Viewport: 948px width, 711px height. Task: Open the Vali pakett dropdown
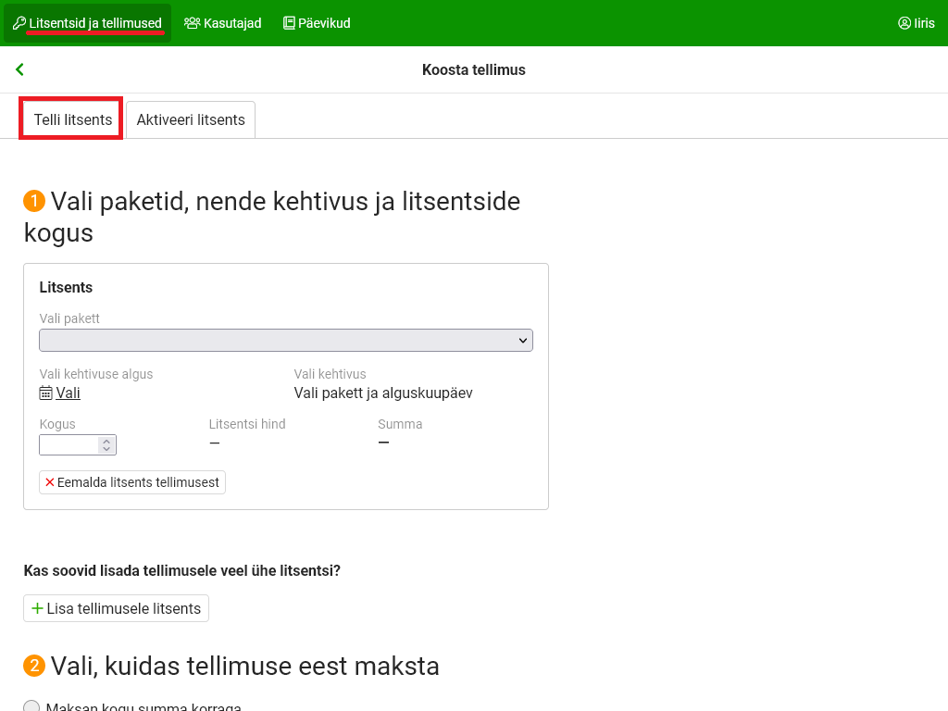285,341
